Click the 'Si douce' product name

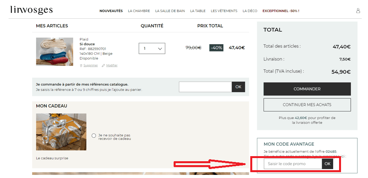pos(87,44)
